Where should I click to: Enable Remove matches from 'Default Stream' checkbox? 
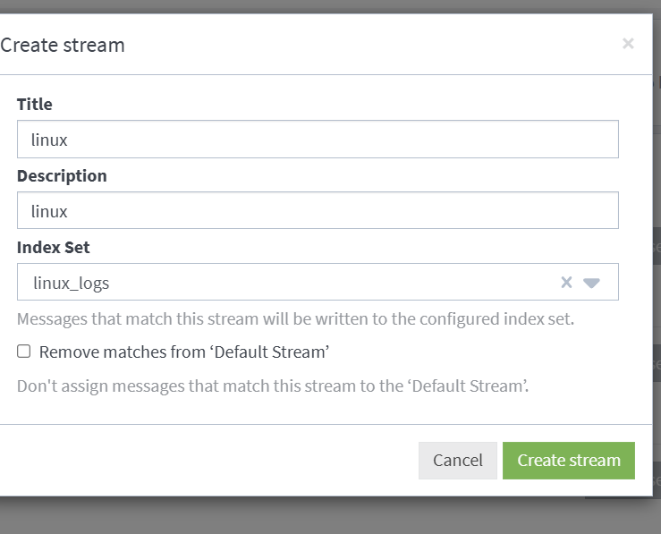23,352
